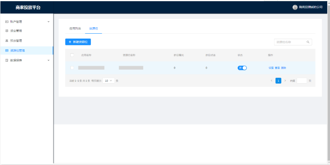Screen dimensions: 330x165
Task: Open the page size dropdown showing 10
Action: point(108,80)
